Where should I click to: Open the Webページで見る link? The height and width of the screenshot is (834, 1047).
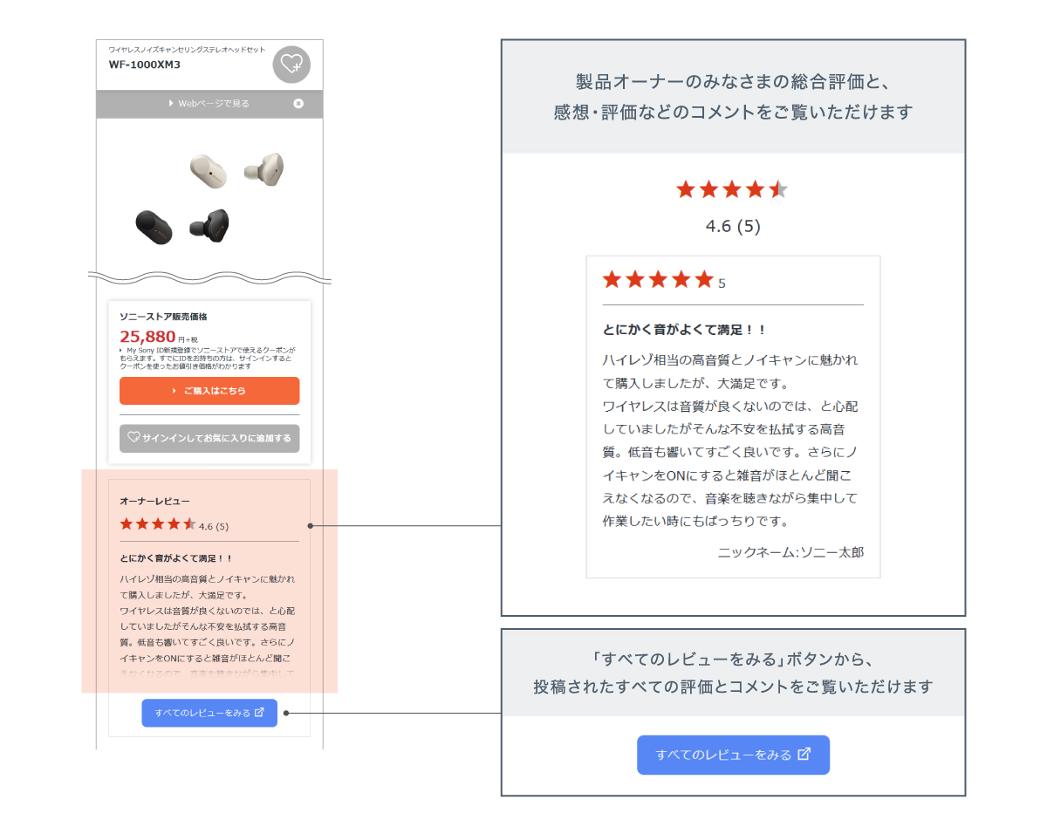tap(209, 103)
